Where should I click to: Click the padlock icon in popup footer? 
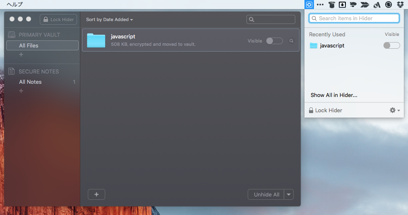pos(311,110)
